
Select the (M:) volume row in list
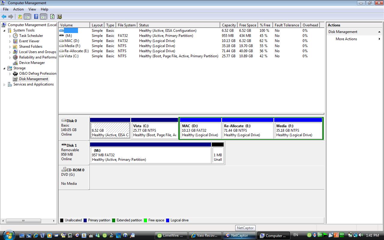191,36
